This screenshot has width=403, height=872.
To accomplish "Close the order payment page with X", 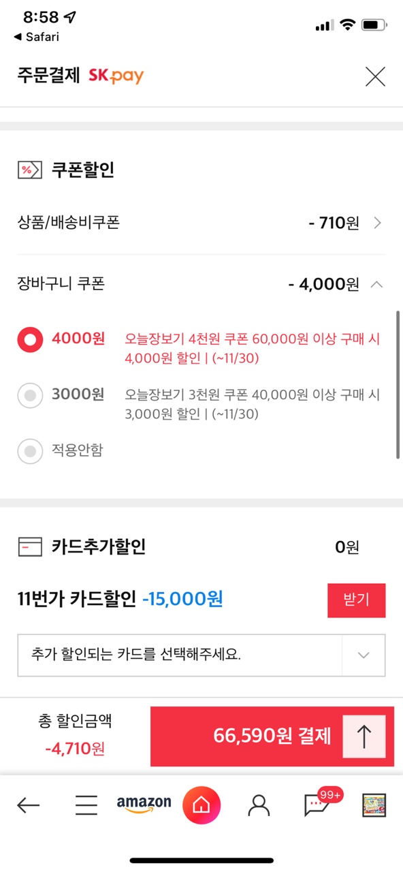I will point(375,76).
